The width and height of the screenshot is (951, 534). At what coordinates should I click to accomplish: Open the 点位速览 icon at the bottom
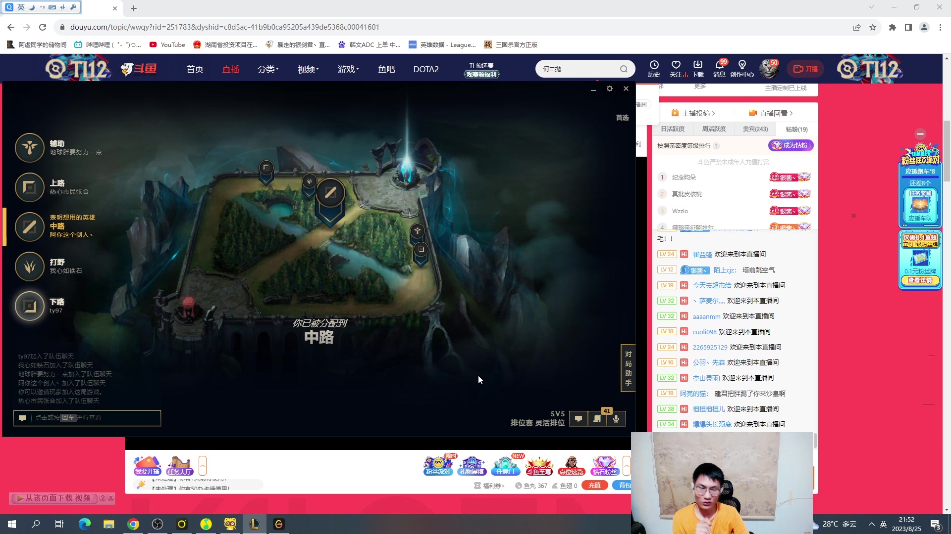pos(571,465)
